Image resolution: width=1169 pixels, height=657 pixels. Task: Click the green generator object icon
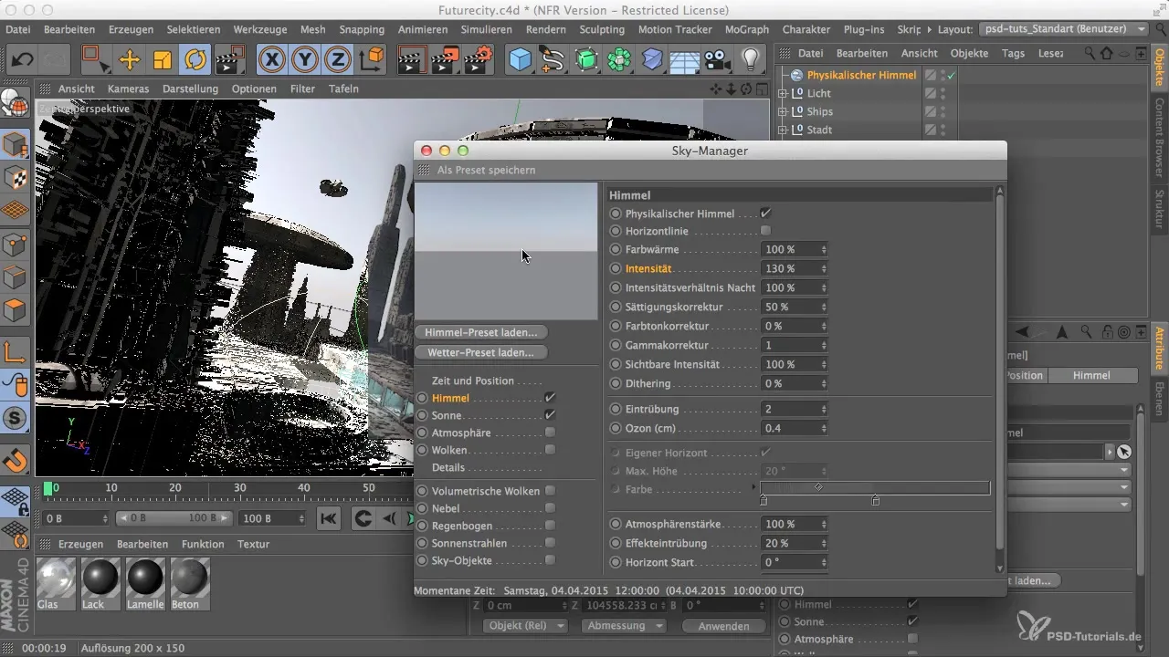click(x=586, y=60)
